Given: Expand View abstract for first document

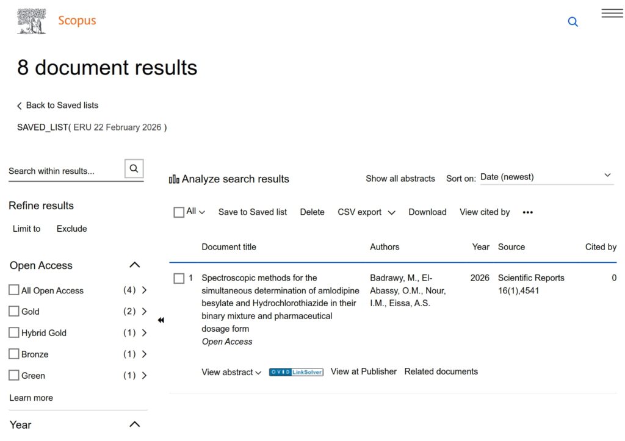Looking at the screenshot, I should pos(231,372).
